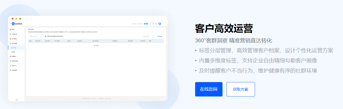The width and height of the screenshot is (343, 109).
Task: Open the 客户管理 sidebar icon
Action: pyautogui.click(x=10, y=43)
